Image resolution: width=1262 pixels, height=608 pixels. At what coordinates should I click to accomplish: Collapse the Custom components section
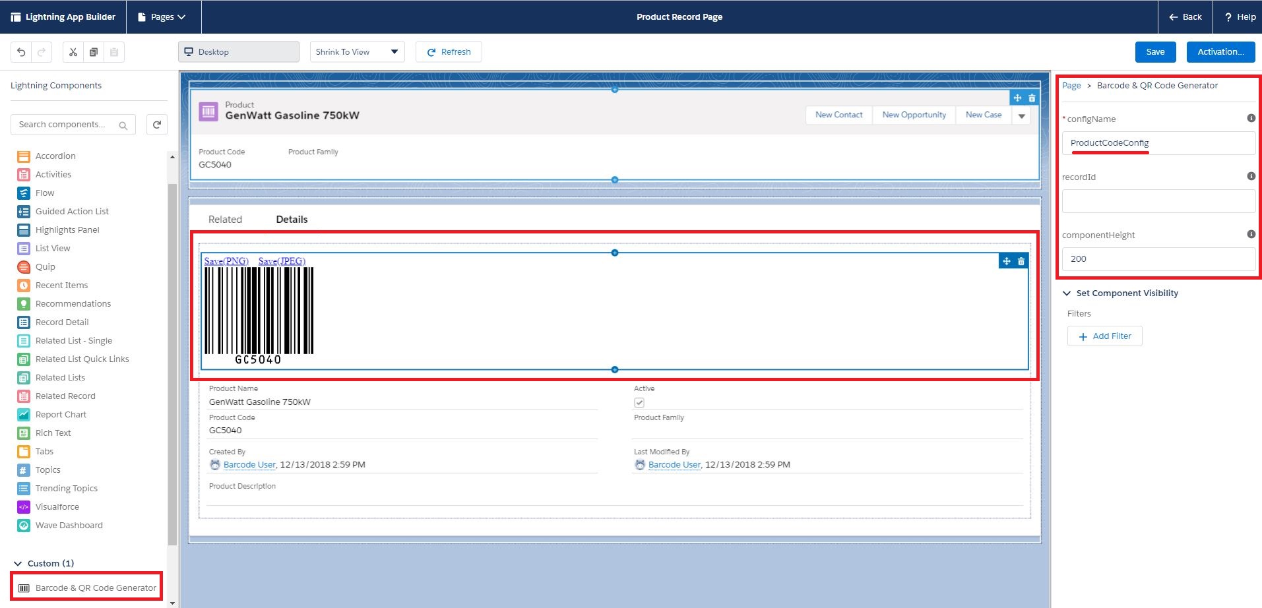(18, 564)
